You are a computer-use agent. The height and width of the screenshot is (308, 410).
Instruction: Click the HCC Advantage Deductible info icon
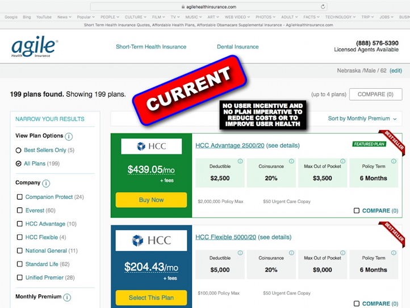(240, 161)
